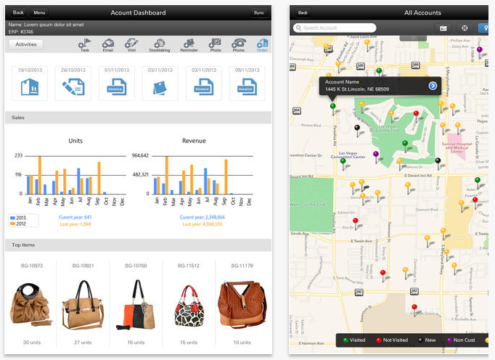Tap the Photo camera icon
Screen dimensions: 495x360
point(216,44)
